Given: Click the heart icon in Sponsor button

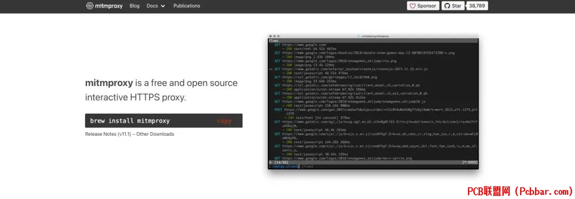Looking at the screenshot, I should click(x=413, y=6).
